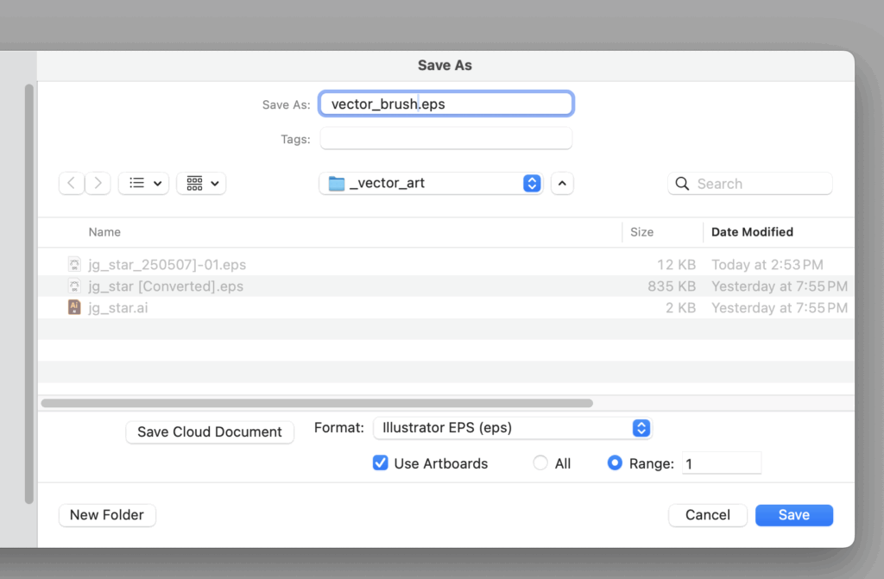Click the forward navigation arrow
The width and height of the screenshot is (884, 579).
(x=98, y=183)
